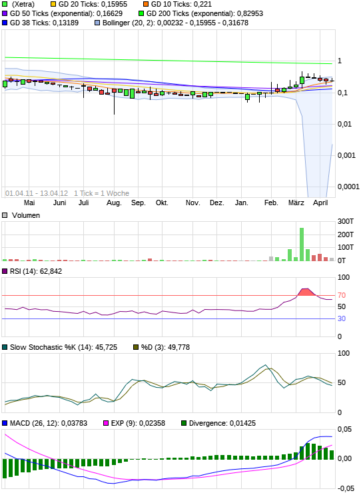Viewport: 363px width, 495px height.
Task: Select the green GD 200 Ticks swatch
Action: click(x=141, y=13)
